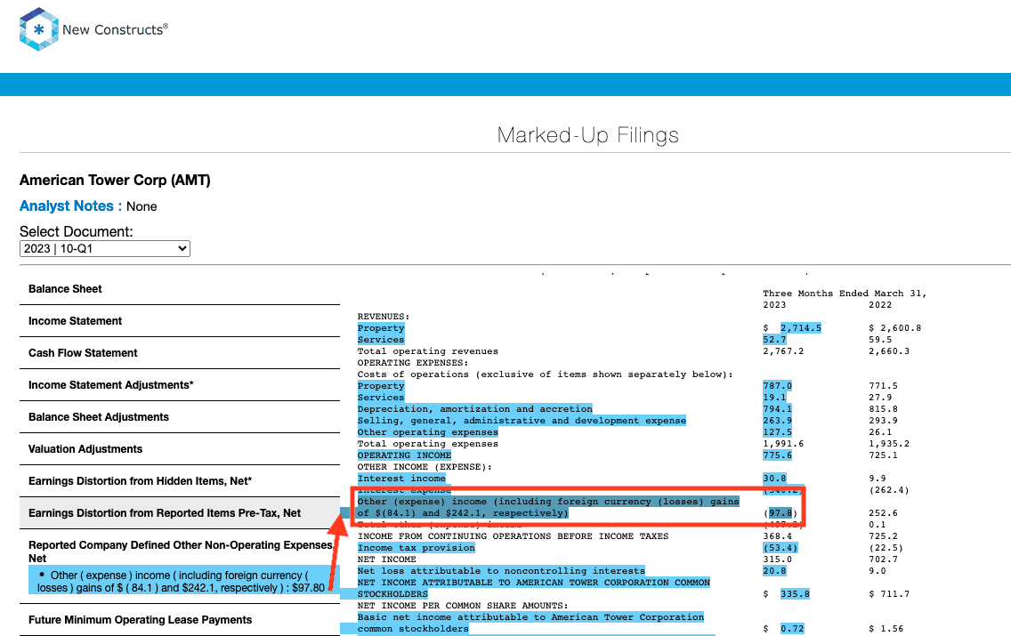Click the New Constructs brand name
Viewport: 1011px width, 636px height.
(x=115, y=29)
